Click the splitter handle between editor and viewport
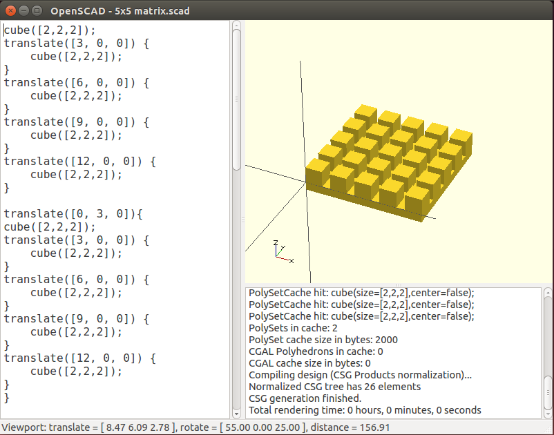 243,220
